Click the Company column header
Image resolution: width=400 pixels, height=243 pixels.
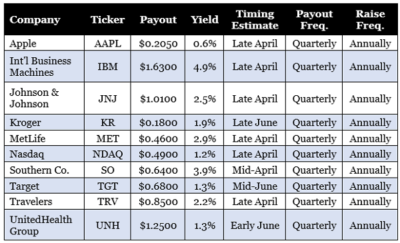click(x=35, y=19)
